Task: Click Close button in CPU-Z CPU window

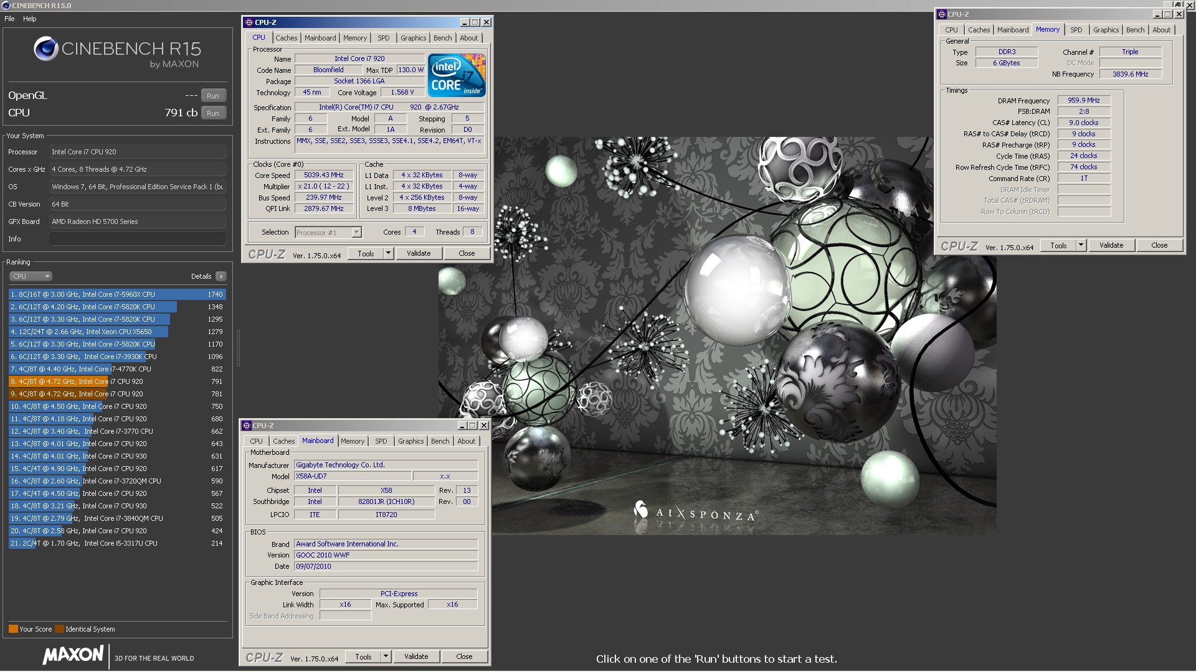Action: (467, 254)
